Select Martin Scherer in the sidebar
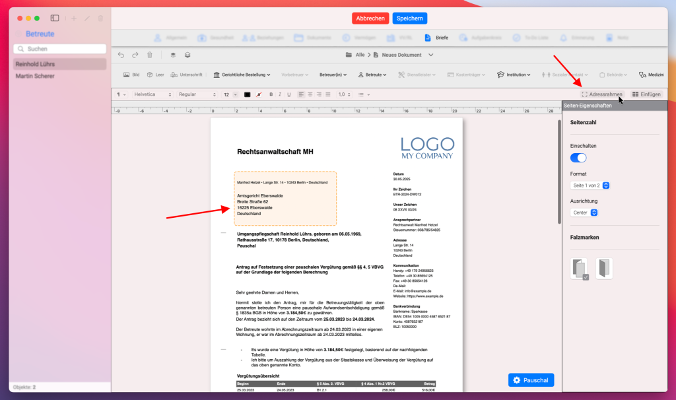The width and height of the screenshot is (676, 400). tap(60, 76)
